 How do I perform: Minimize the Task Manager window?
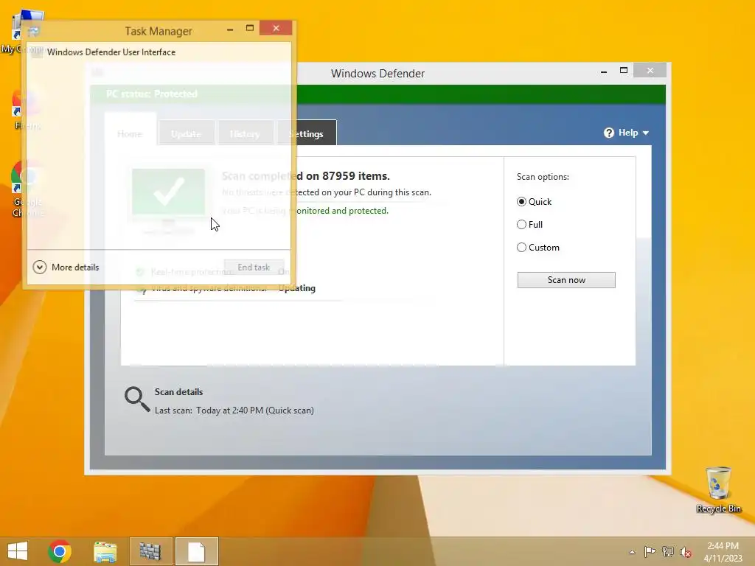click(x=230, y=29)
